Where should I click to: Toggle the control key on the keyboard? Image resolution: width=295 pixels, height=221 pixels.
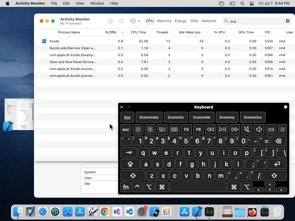[x=137, y=187]
